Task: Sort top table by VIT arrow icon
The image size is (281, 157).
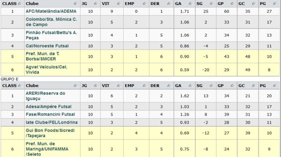Action: [119, 4]
